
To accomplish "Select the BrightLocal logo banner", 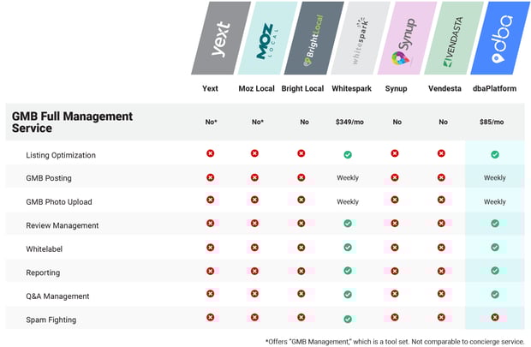I will coord(314,38).
